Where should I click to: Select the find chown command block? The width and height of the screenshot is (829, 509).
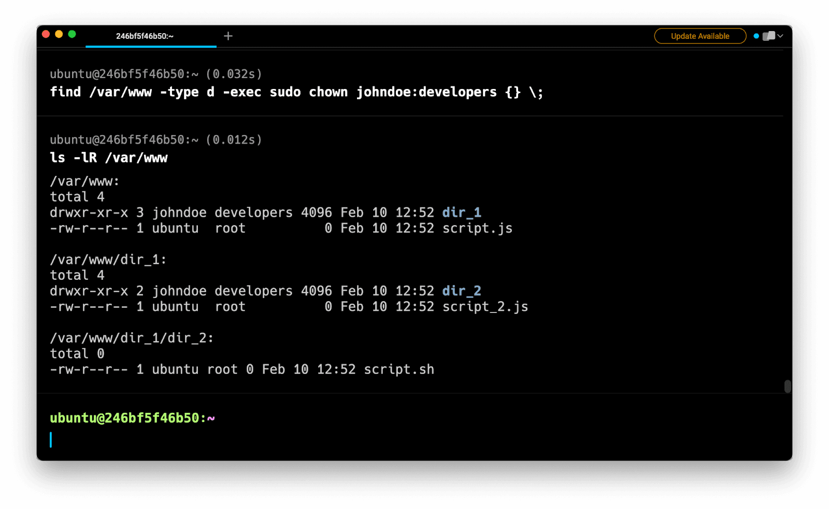[296, 92]
